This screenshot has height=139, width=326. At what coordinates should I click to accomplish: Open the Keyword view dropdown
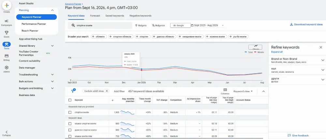tap(243, 91)
